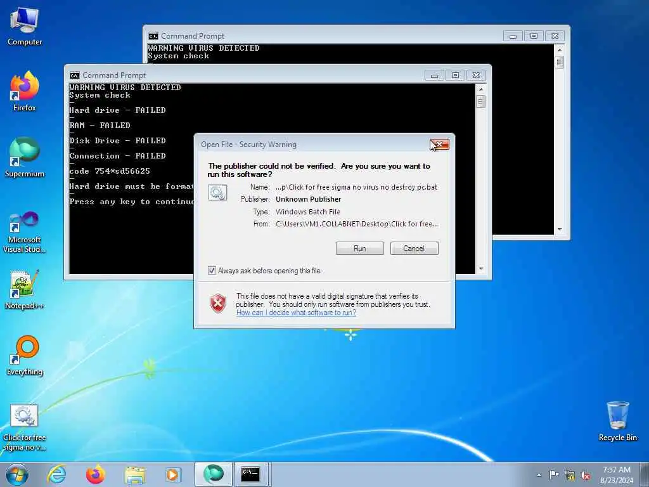Close the front Command Prompt window
Viewport: 649px width, 487px height.
pyautogui.click(x=476, y=75)
